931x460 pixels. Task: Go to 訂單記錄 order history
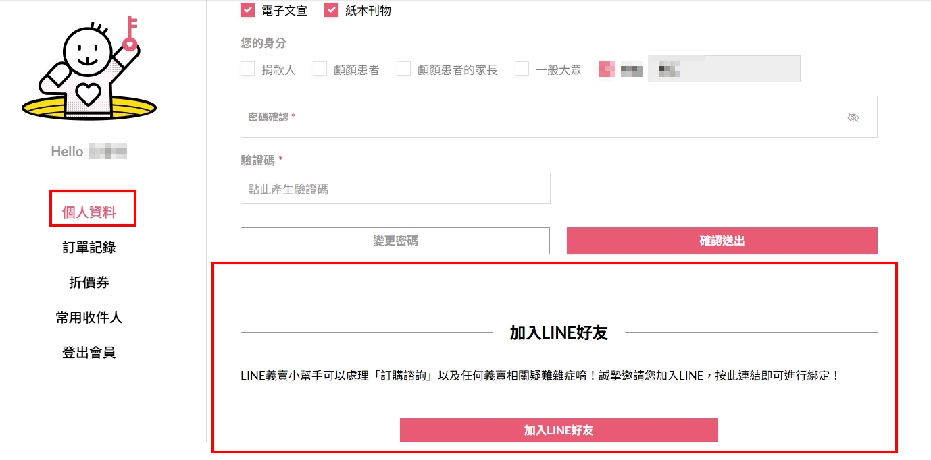click(x=89, y=248)
